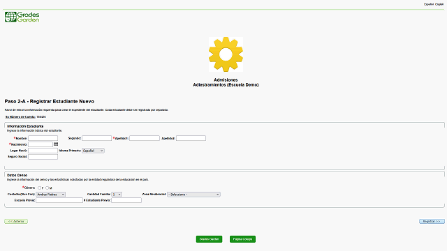This screenshot has height=251, width=447.
Task: Click the yellow gear Admisiones image
Action: 226,54
